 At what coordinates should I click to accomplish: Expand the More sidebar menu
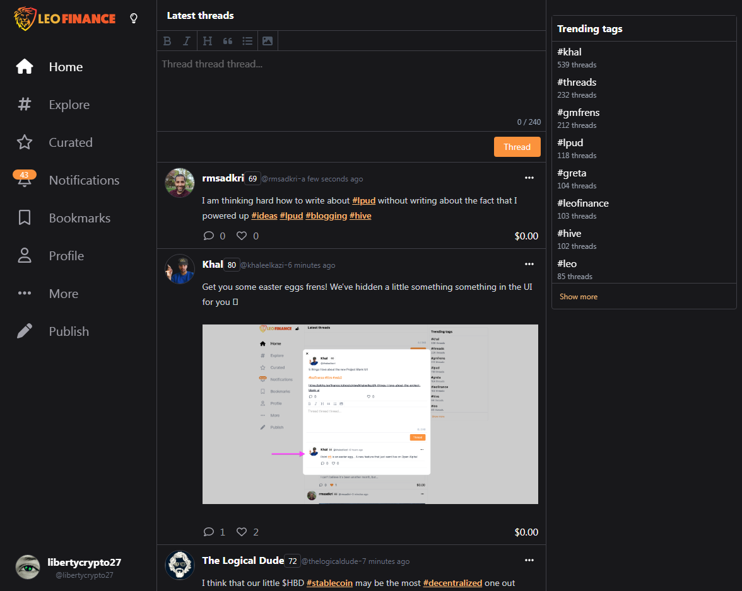point(48,294)
